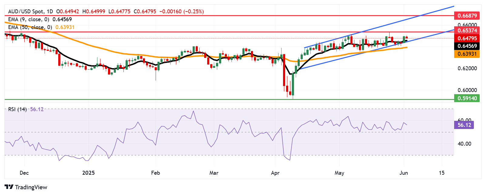Select the AUD/USD Spot symbol title
The width and height of the screenshot is (486, 195).
pos(26,12)
